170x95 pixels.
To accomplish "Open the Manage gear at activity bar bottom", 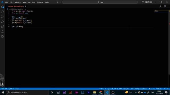I will tap(3, 85).
